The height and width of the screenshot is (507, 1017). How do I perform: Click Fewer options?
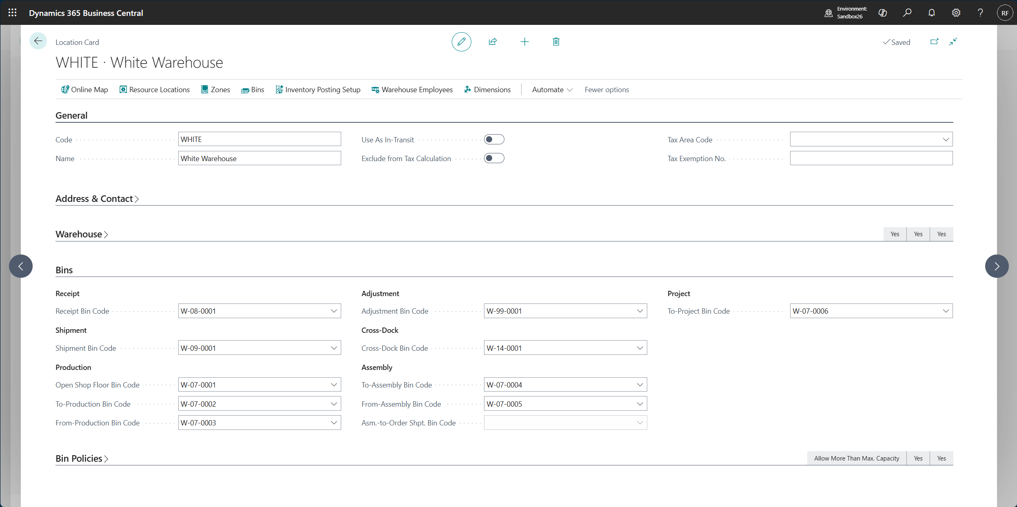[606, 89]
